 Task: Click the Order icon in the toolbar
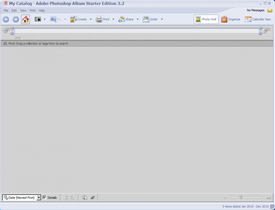[146, 19]
